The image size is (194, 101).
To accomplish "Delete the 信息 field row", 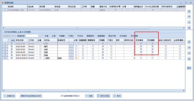I will [x=5, y=52].
